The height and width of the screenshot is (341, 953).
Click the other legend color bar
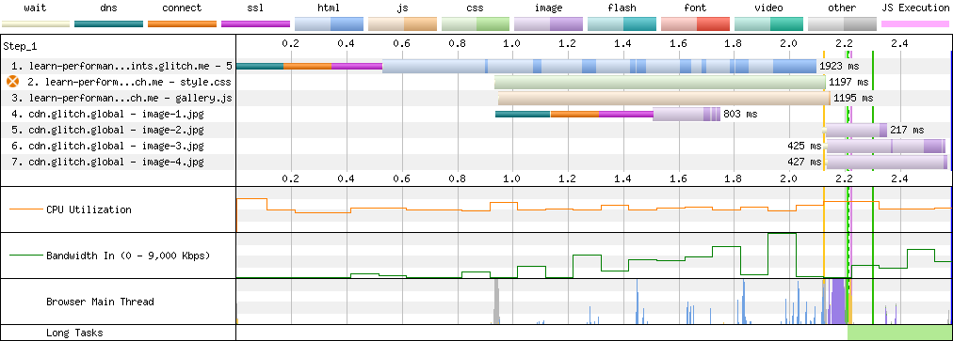pyautogui.click(x=842, y=24)
